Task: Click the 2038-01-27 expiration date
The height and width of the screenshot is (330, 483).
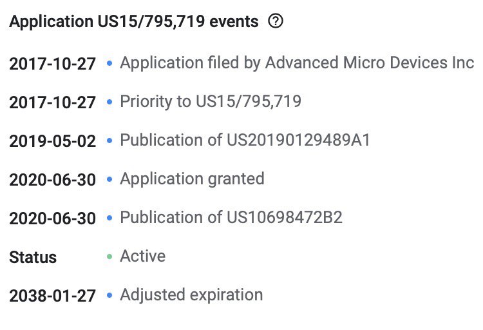Action: tap(52, 296)
